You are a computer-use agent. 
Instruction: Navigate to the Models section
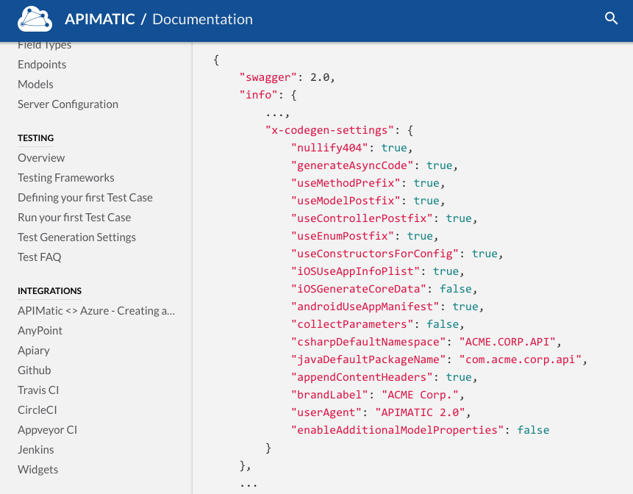(x=35, y=84)
